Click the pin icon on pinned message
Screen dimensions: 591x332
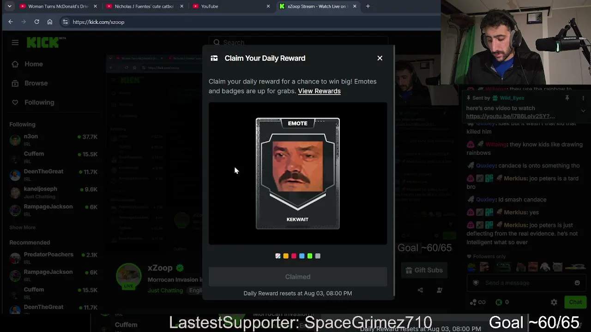[x=567, y=98]
